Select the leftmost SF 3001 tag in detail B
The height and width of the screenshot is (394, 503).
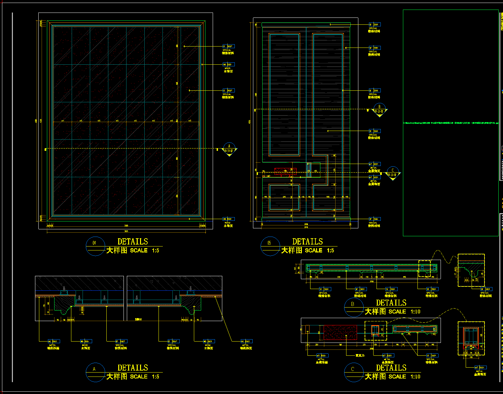(325, 289)
